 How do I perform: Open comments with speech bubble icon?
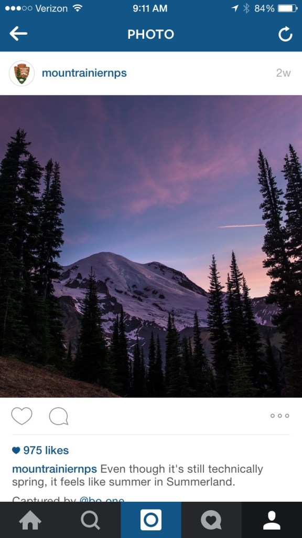point(59,416)
